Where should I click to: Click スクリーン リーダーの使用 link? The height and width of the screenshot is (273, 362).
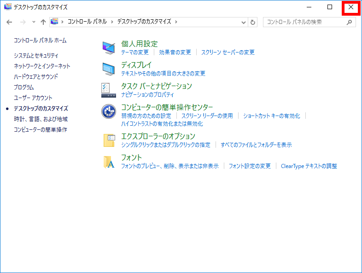tap(207, 116)
